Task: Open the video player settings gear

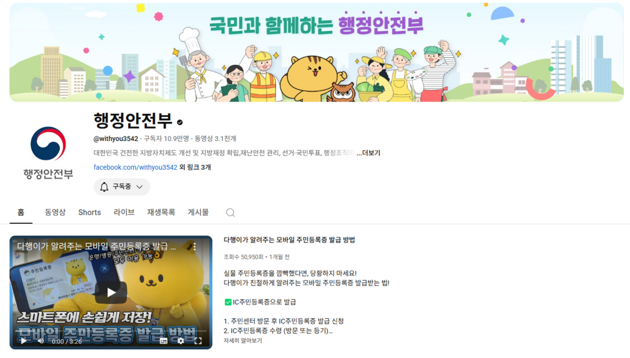Action: click(x=181, y=341)
